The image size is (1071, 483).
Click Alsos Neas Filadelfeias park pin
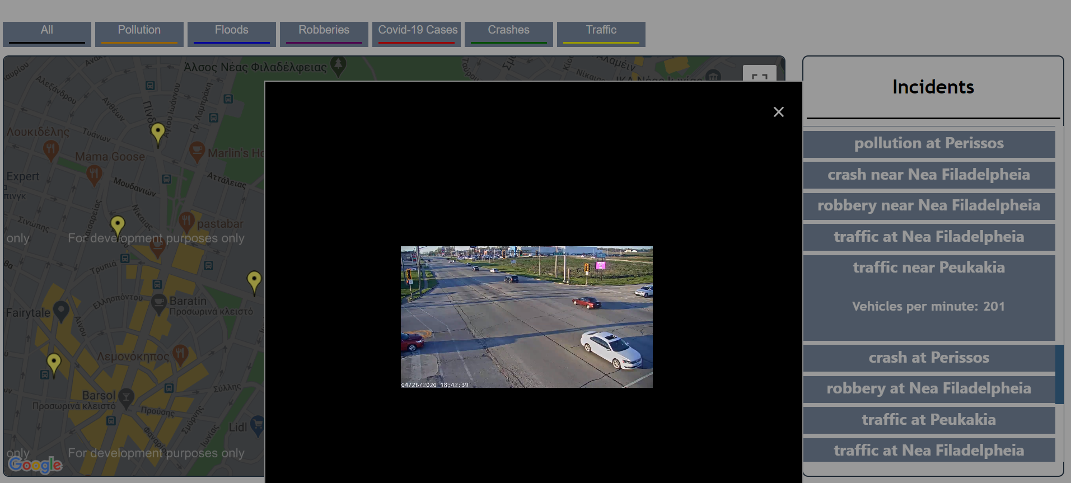338,66
